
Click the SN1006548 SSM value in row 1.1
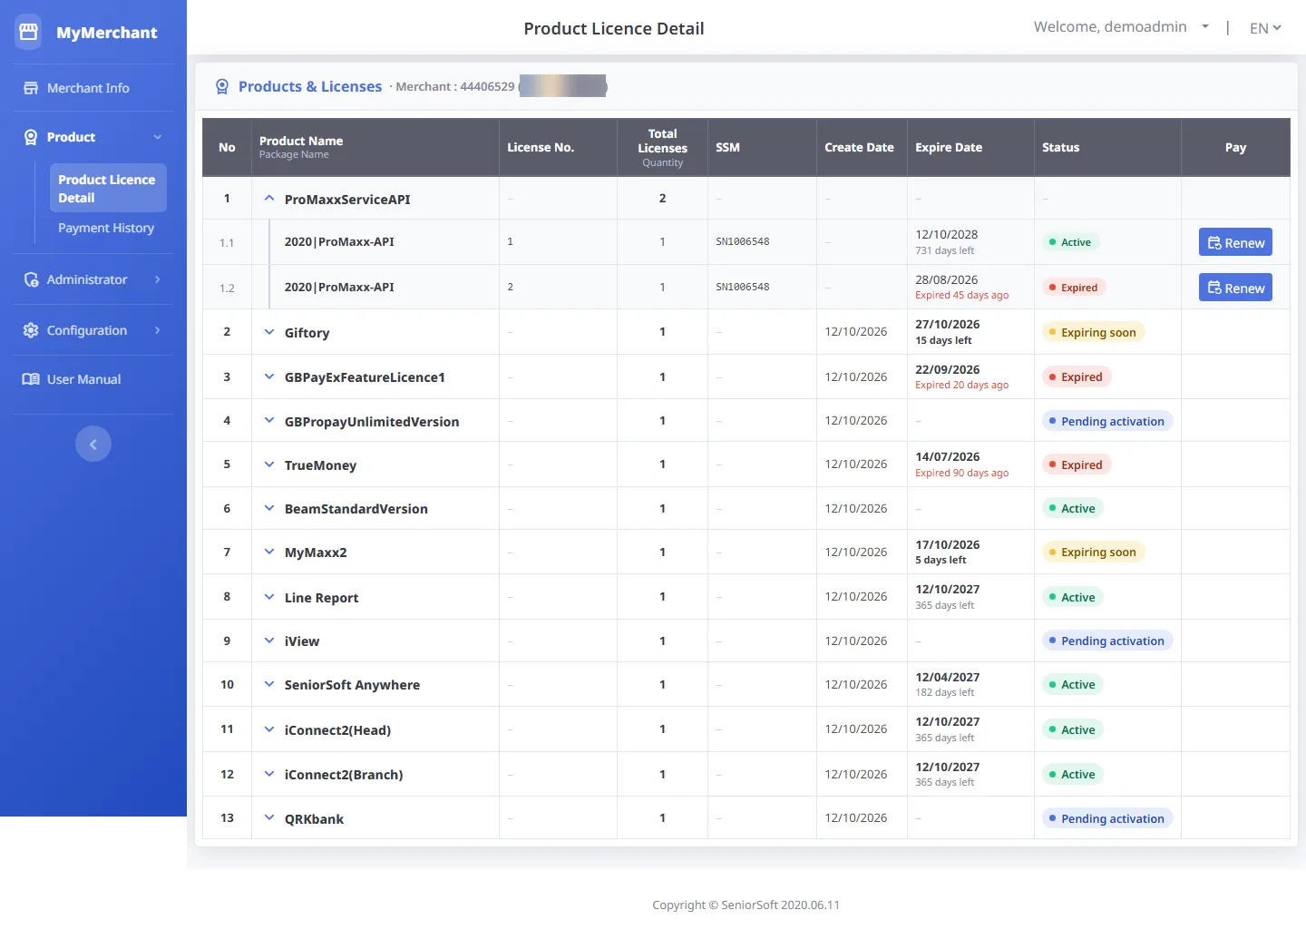(743, 241)
